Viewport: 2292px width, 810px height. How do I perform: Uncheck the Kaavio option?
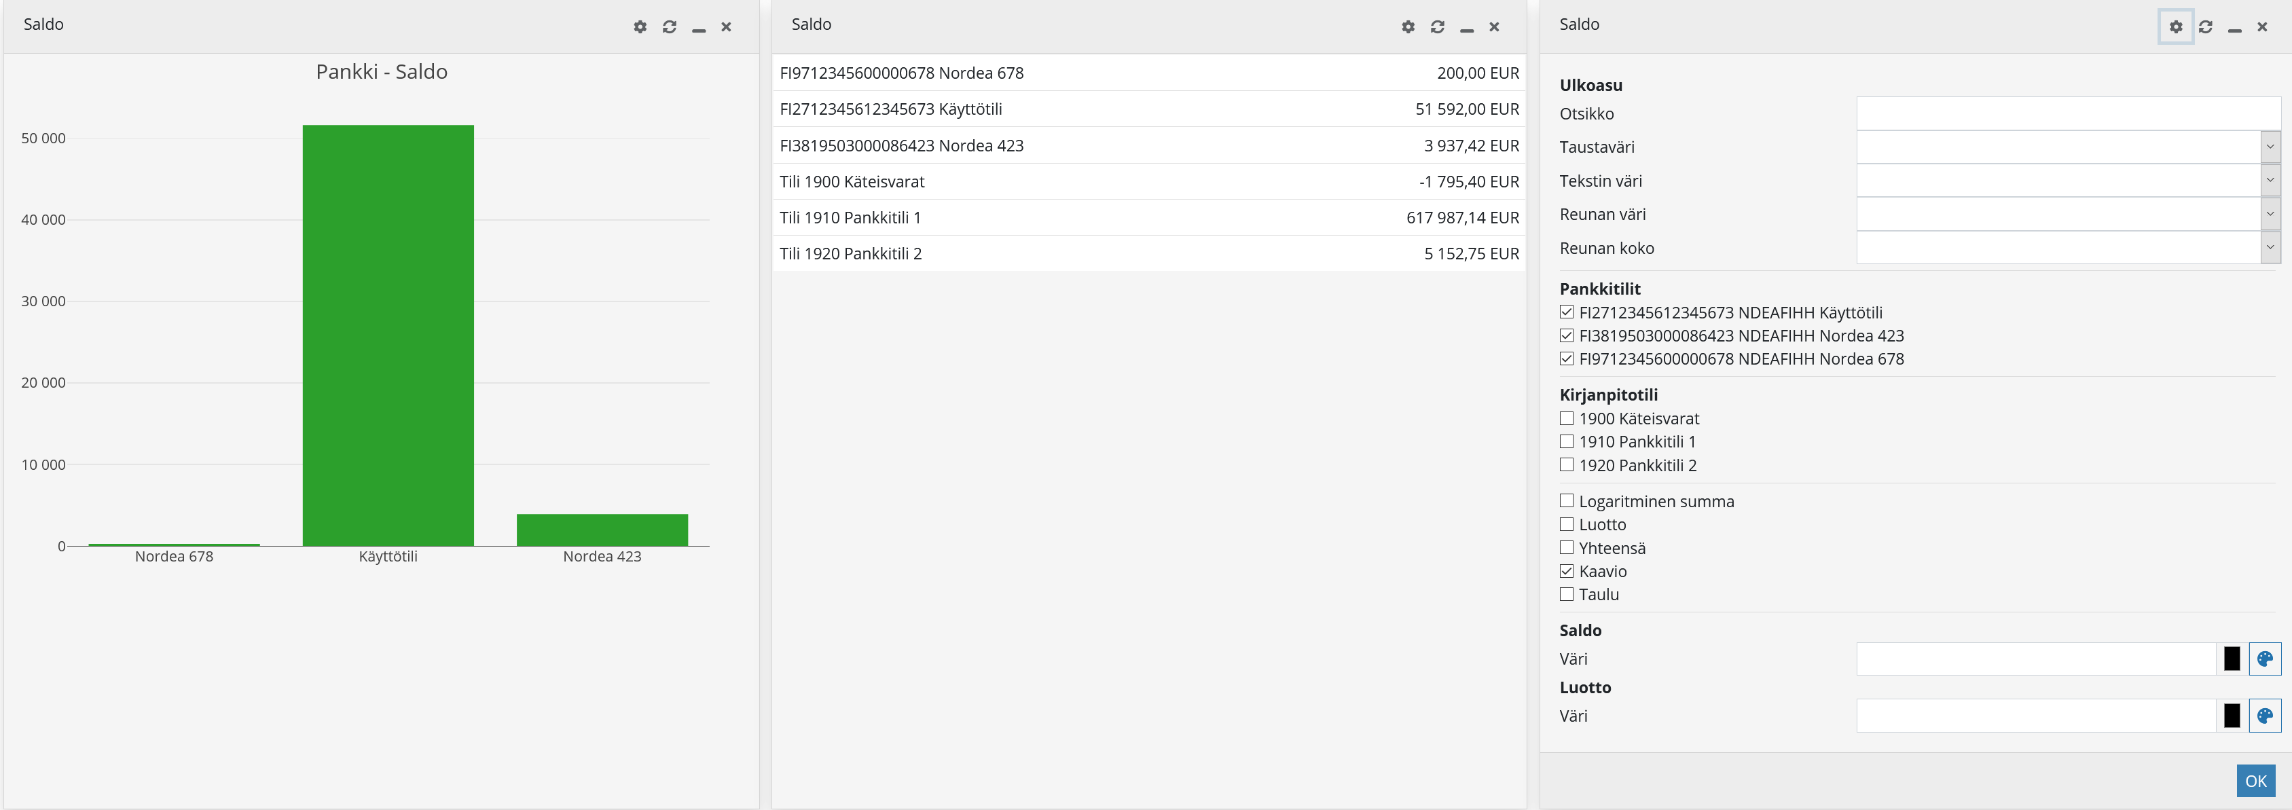pyautogui.click(x=1567, y=572)
